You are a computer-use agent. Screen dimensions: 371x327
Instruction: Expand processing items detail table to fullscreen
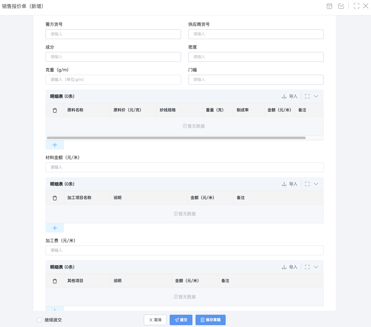pyautogui.click(x=307, y=184)
